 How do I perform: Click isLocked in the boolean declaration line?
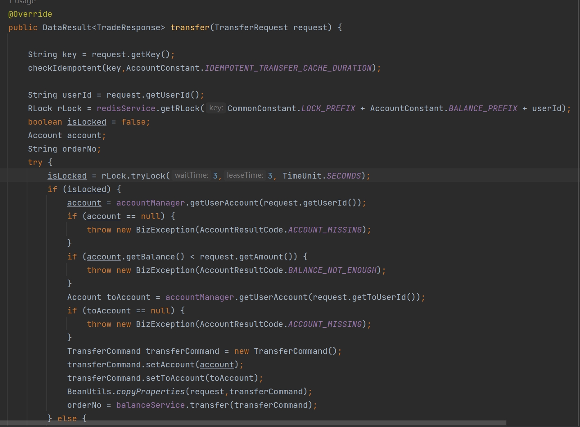tap(87, 122)
